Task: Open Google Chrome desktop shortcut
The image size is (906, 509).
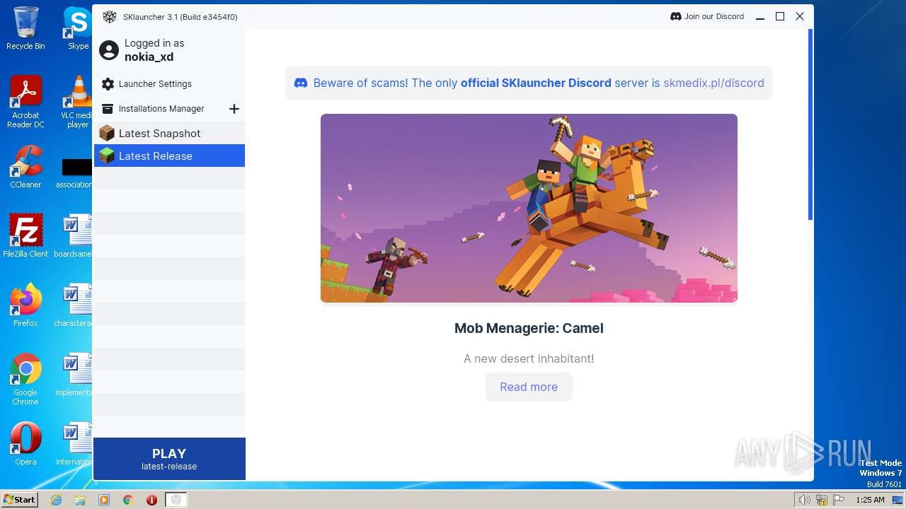Action: (x=25, y=379)
